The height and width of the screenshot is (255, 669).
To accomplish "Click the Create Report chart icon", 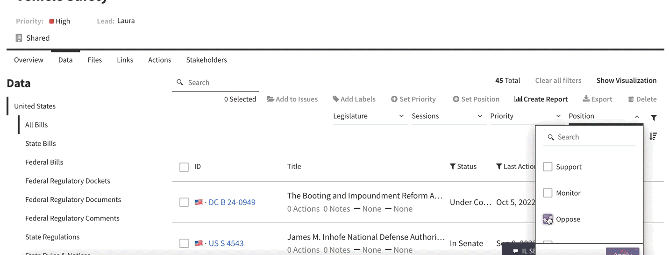I will point(518,99).
